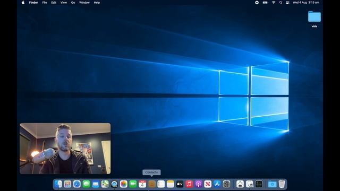This screenshot has width=340, height=191.
Task: Open the Notes app in Dock
Action: pos(171,184)
